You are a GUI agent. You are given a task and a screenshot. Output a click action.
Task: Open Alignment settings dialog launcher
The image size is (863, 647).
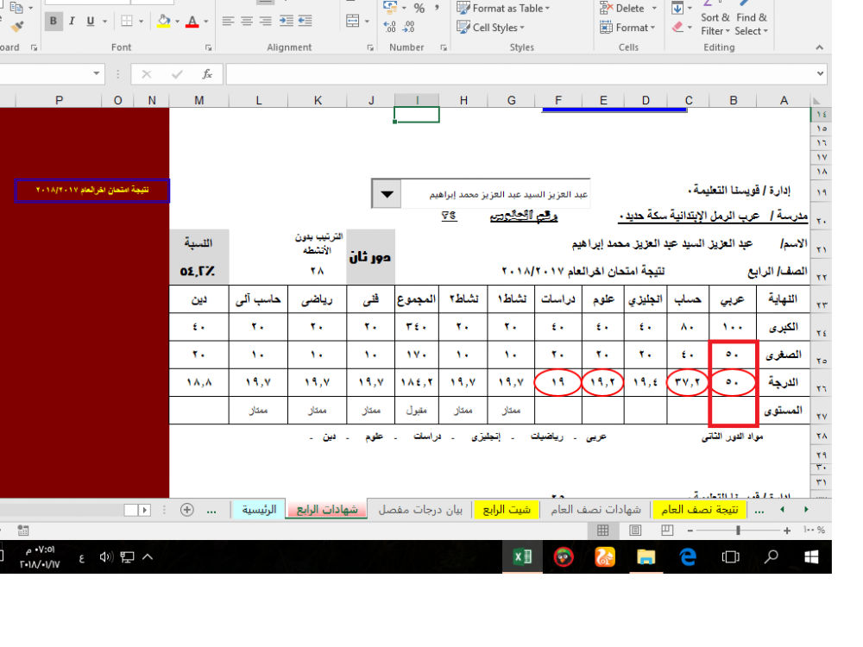pos(370,47)
